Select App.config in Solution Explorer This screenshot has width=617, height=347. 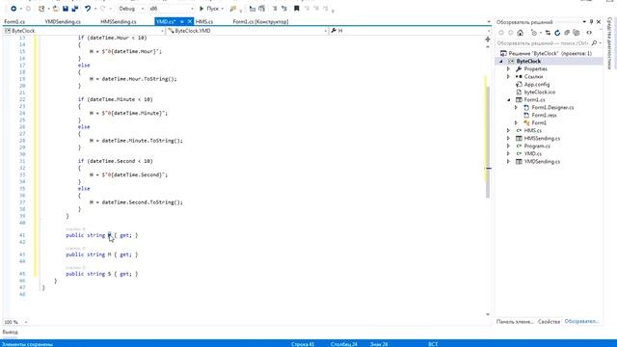[537, 84]
